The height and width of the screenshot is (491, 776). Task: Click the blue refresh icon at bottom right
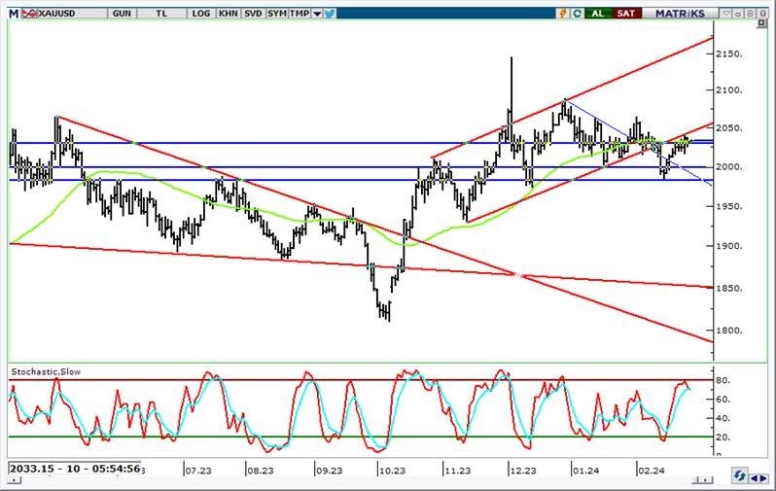click(x=741, y=475)
